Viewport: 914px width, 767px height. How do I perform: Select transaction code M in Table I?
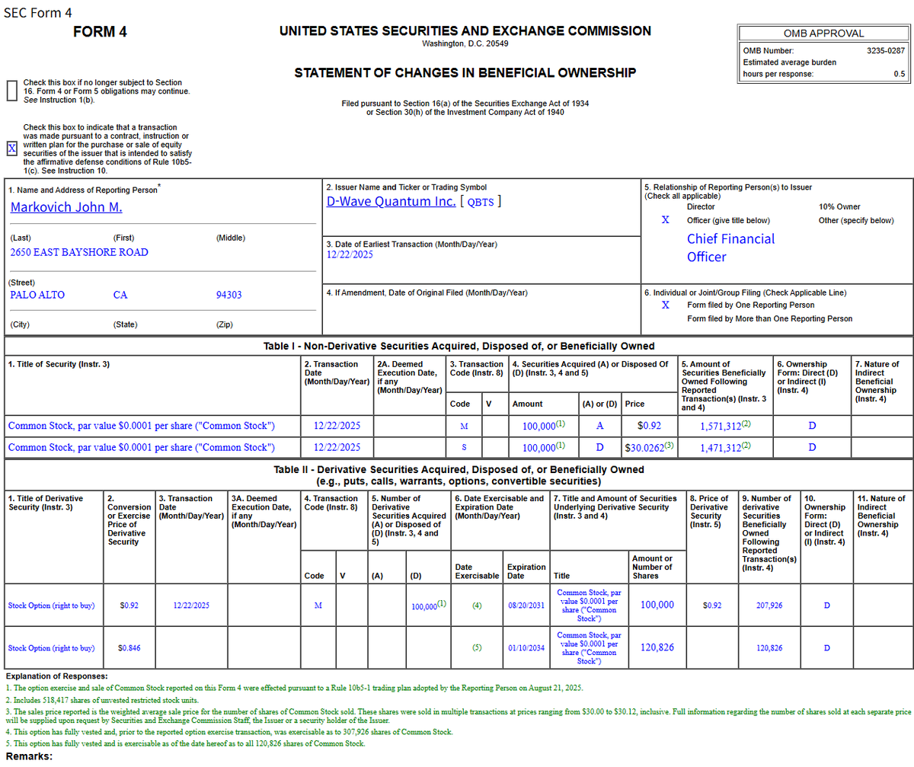[463, 426]
